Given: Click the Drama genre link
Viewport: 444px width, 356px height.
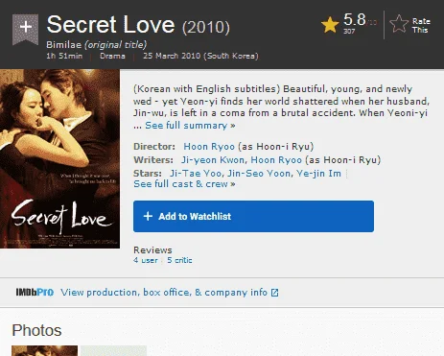Looking at the screenshot, I should 112,56.
